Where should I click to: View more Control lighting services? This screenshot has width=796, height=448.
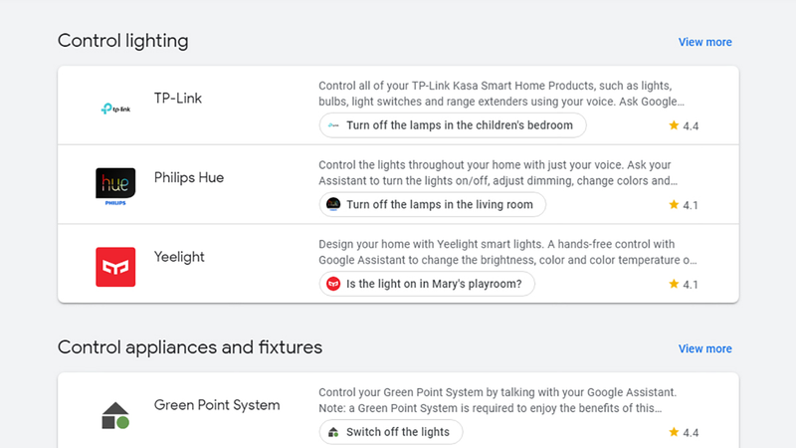pos(705,42)
